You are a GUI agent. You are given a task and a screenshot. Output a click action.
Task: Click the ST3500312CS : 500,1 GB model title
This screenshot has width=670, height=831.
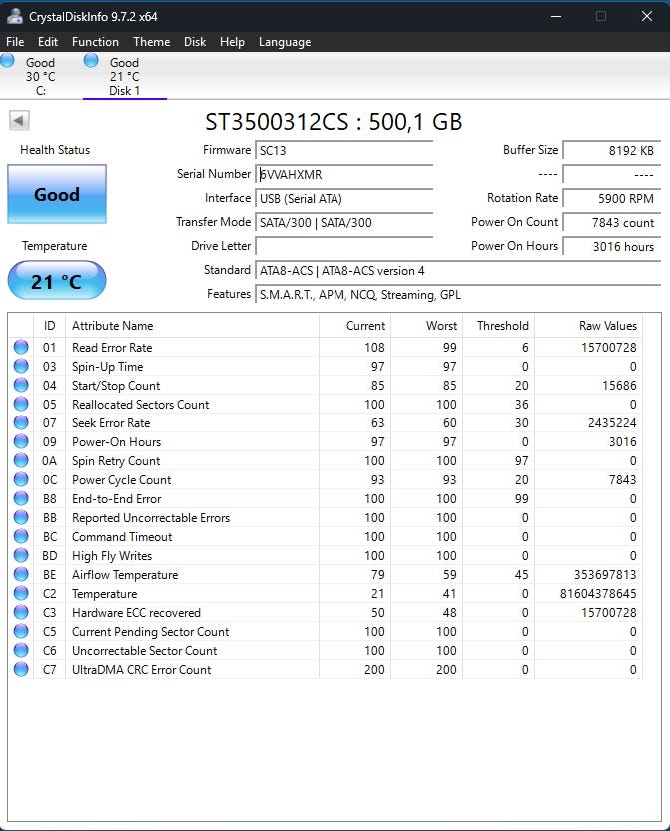[334, 122]
